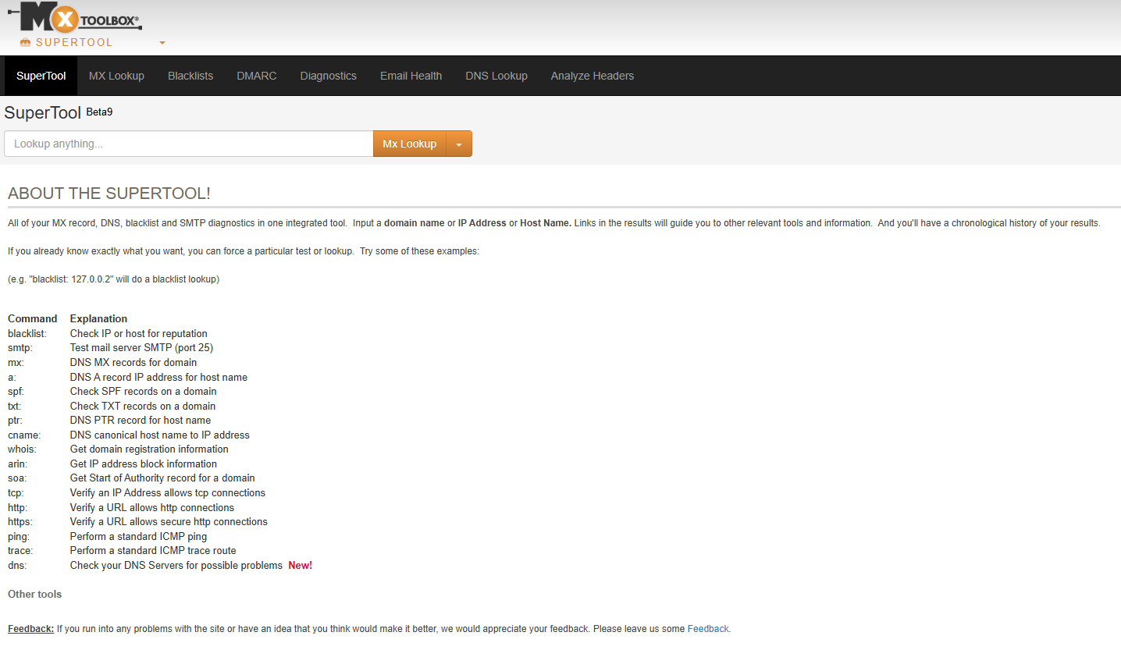
Task: Click the SUPERTOOL header text
Action: 74,42
